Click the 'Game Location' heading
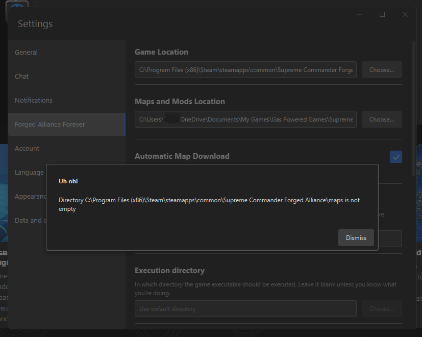This screenshot has width=422, height=337. click(x=161, y=52)
